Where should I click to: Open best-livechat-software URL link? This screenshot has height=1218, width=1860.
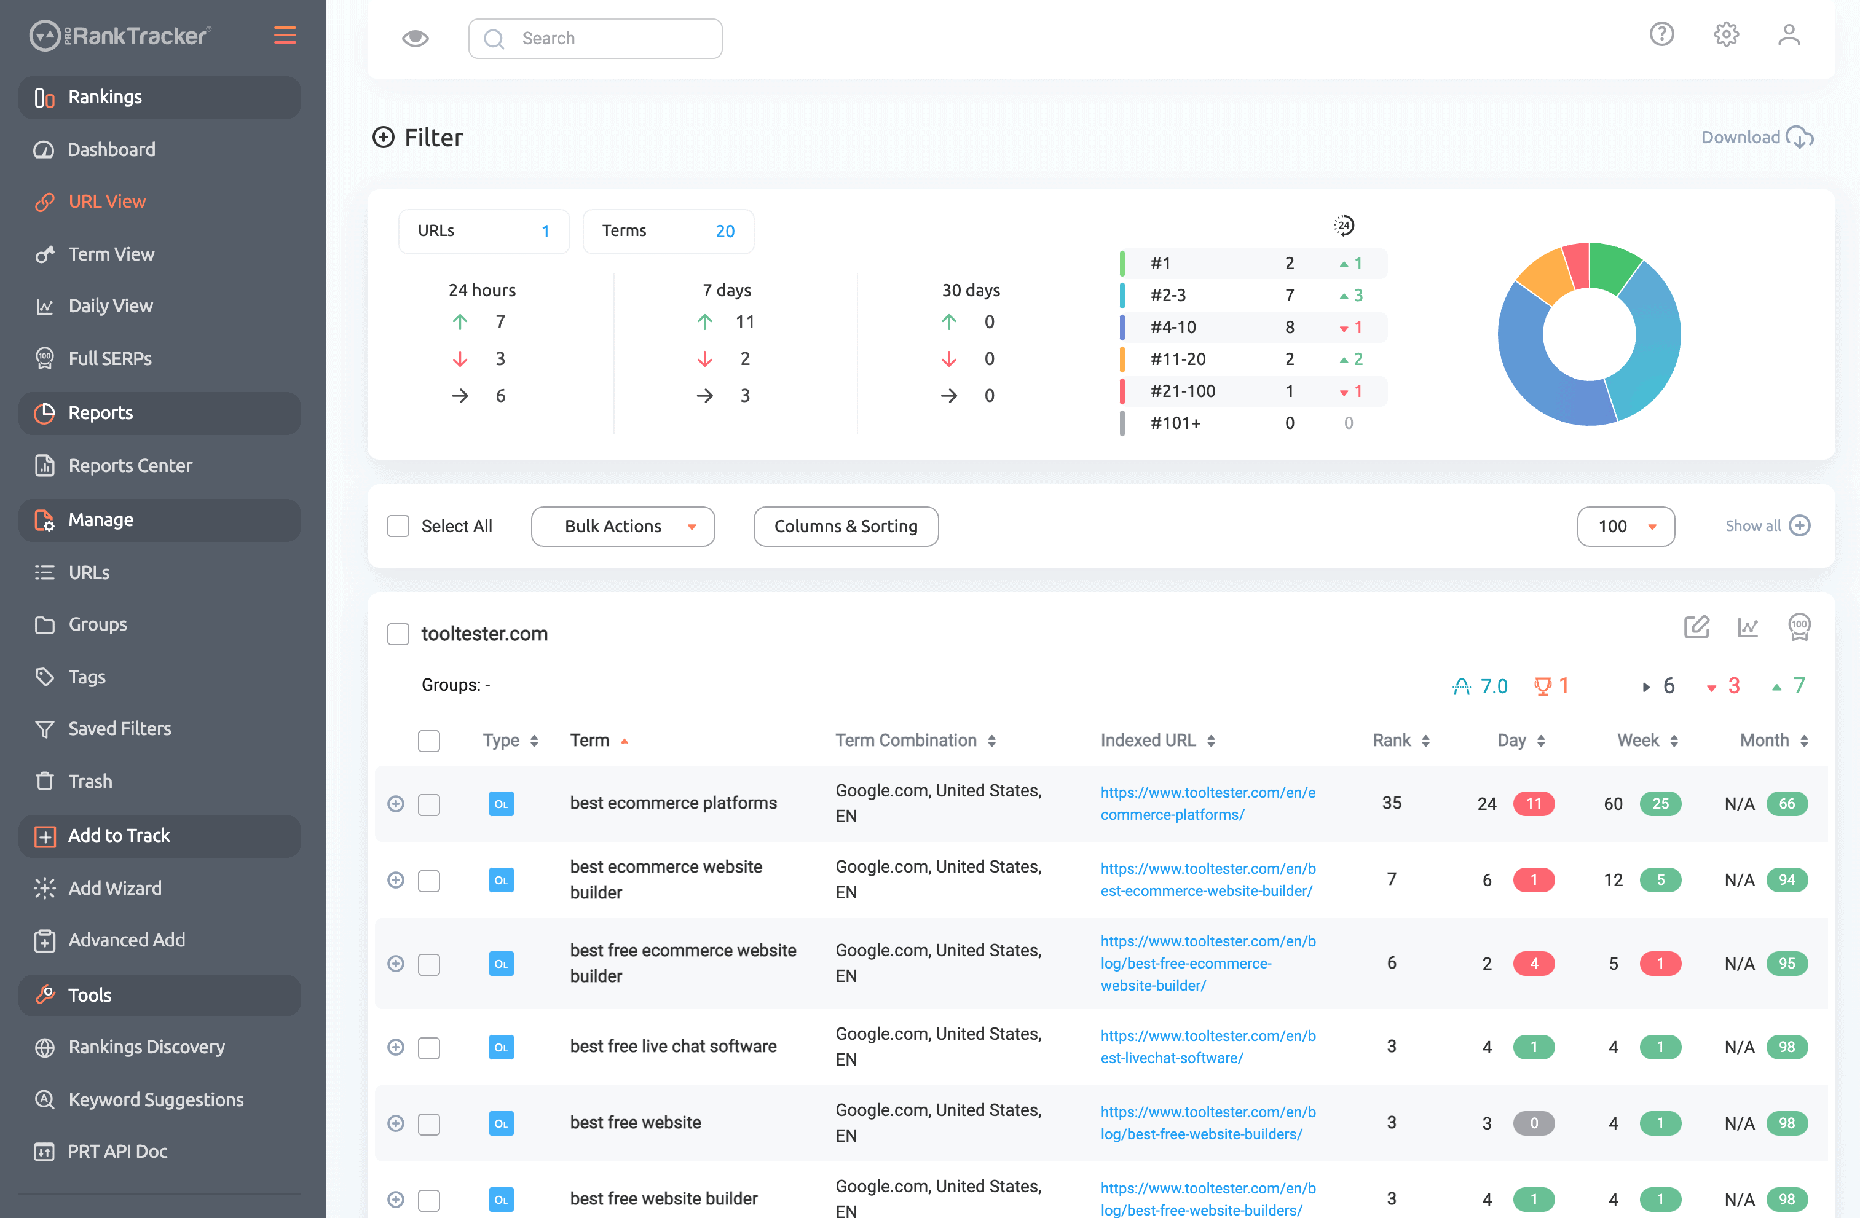tap(1207, 1047)
